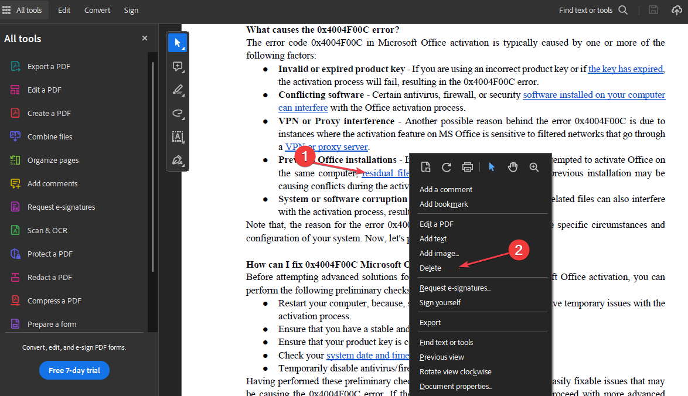
Task: Follow the 'VPN or proxy server' link
Action: tap(326, 147)
